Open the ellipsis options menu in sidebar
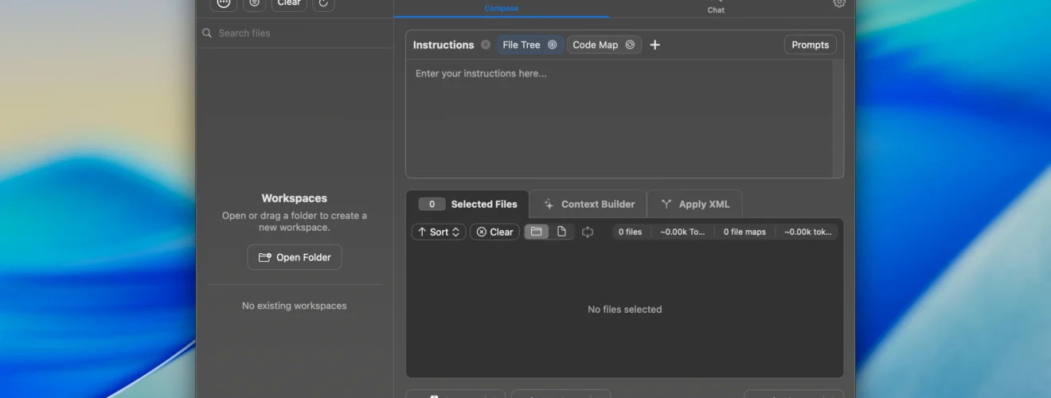Screen dimensions: 1051x398 224,3
